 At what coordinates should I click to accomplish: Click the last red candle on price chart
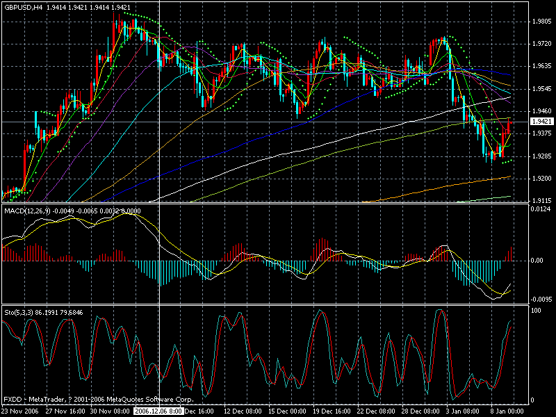(x=509, y=127)
